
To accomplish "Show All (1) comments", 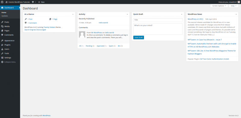I will [x=81, y=46].
